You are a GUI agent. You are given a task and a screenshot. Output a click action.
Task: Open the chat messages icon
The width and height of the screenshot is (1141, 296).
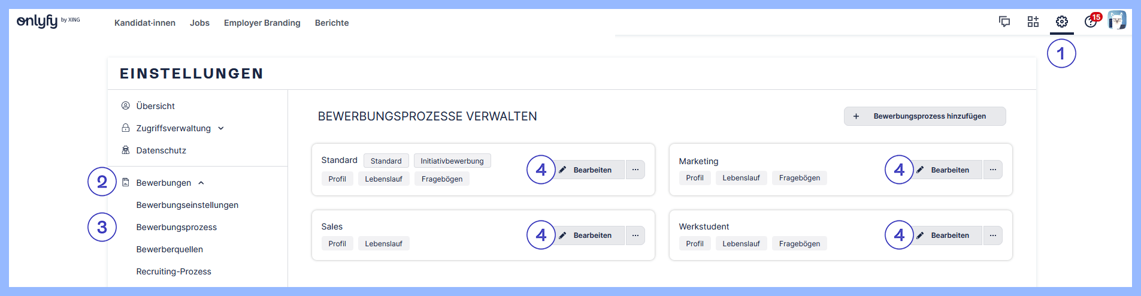pos(1004,22)
